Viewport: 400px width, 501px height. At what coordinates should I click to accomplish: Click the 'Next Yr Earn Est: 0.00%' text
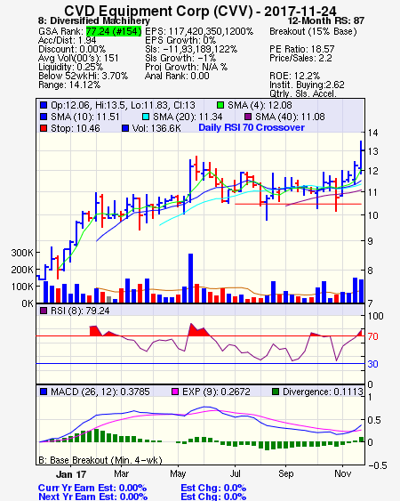(x=93, y=497)
